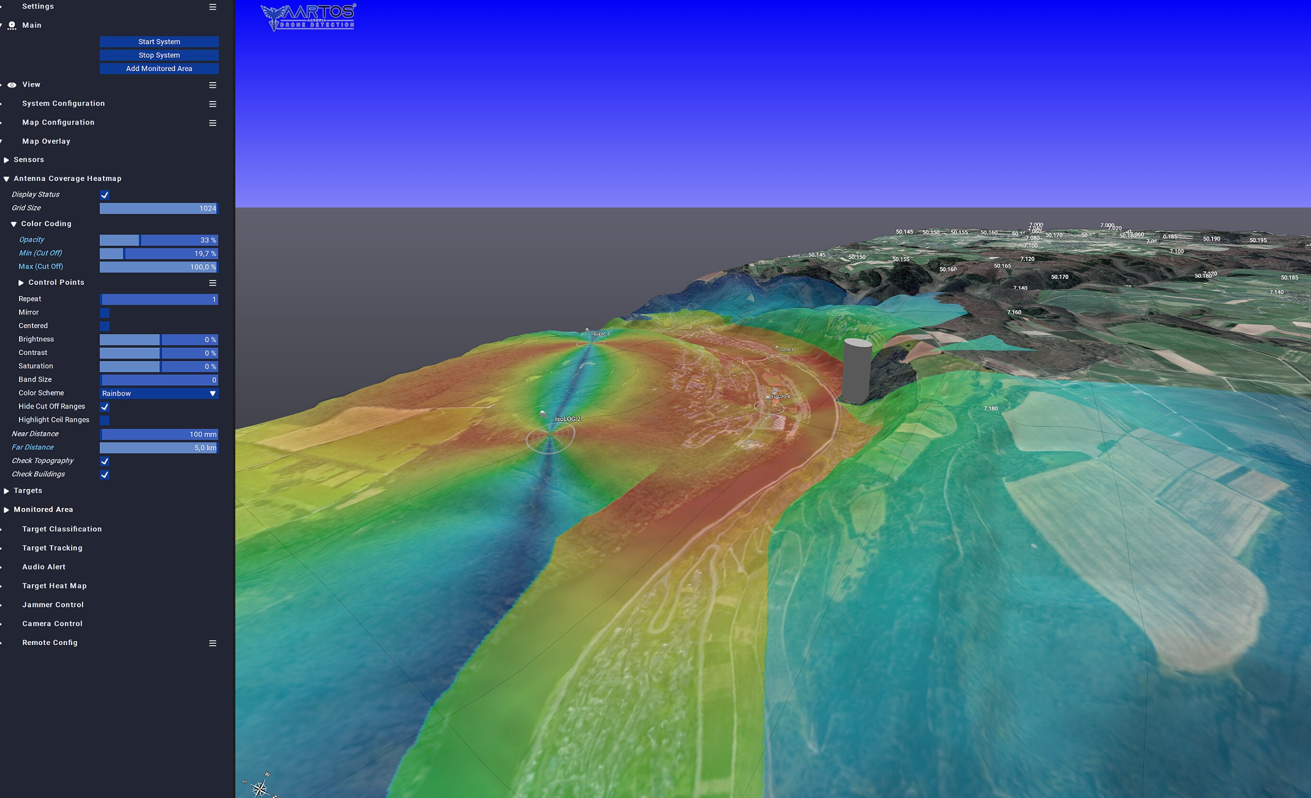Click the Control Points hamburger icon

click(x=212, y=283)
